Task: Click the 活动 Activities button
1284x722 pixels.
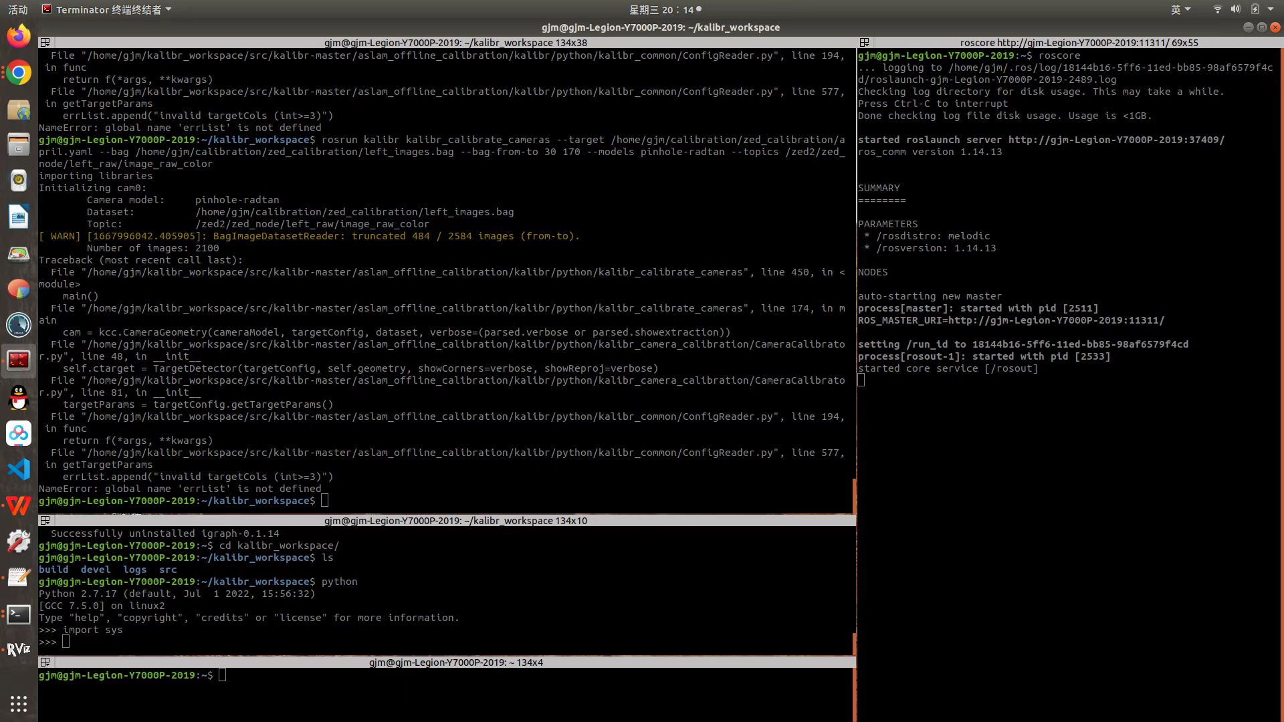Action: (x=18, y=9)
